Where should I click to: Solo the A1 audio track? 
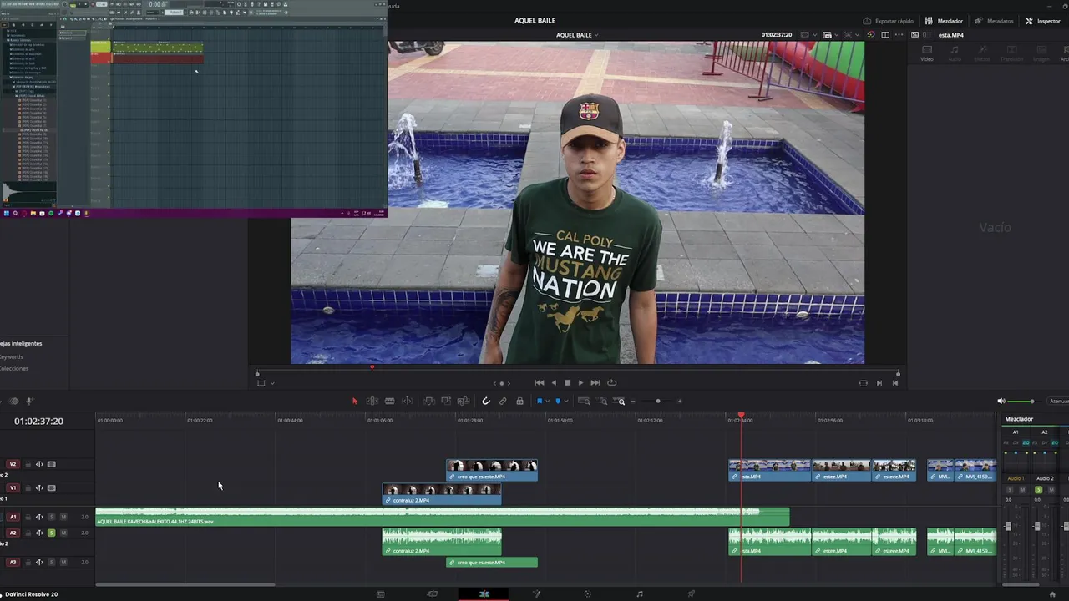pyautogui.click(x=51, y=517)
